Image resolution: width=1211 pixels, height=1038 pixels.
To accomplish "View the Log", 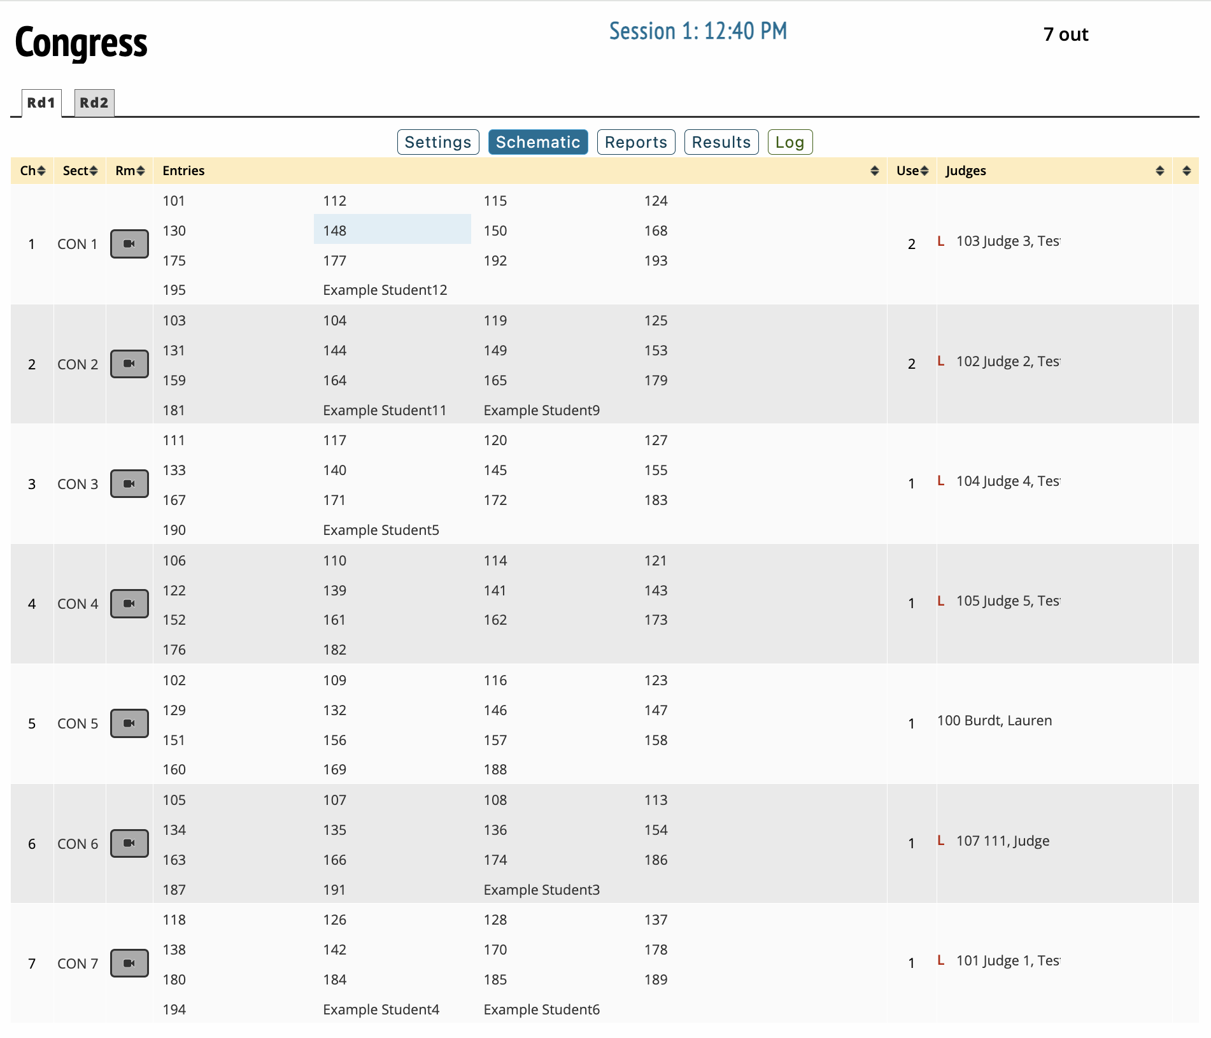I will click(790, 142).
